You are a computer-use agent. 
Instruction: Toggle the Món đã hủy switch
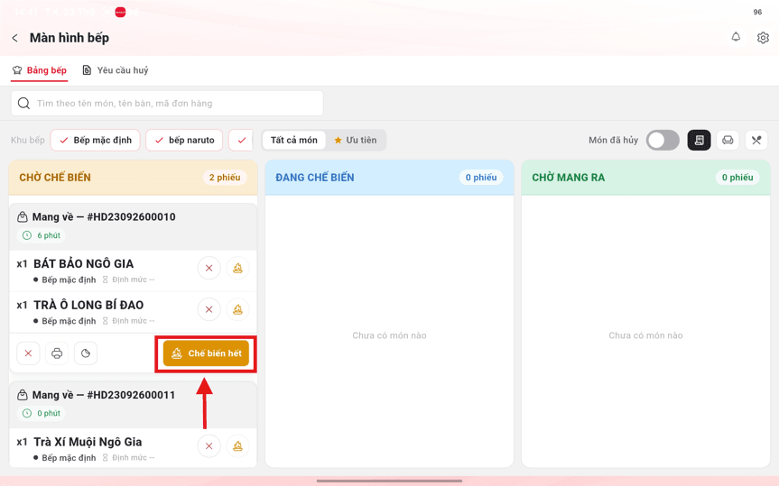click(x=663, y=140)
